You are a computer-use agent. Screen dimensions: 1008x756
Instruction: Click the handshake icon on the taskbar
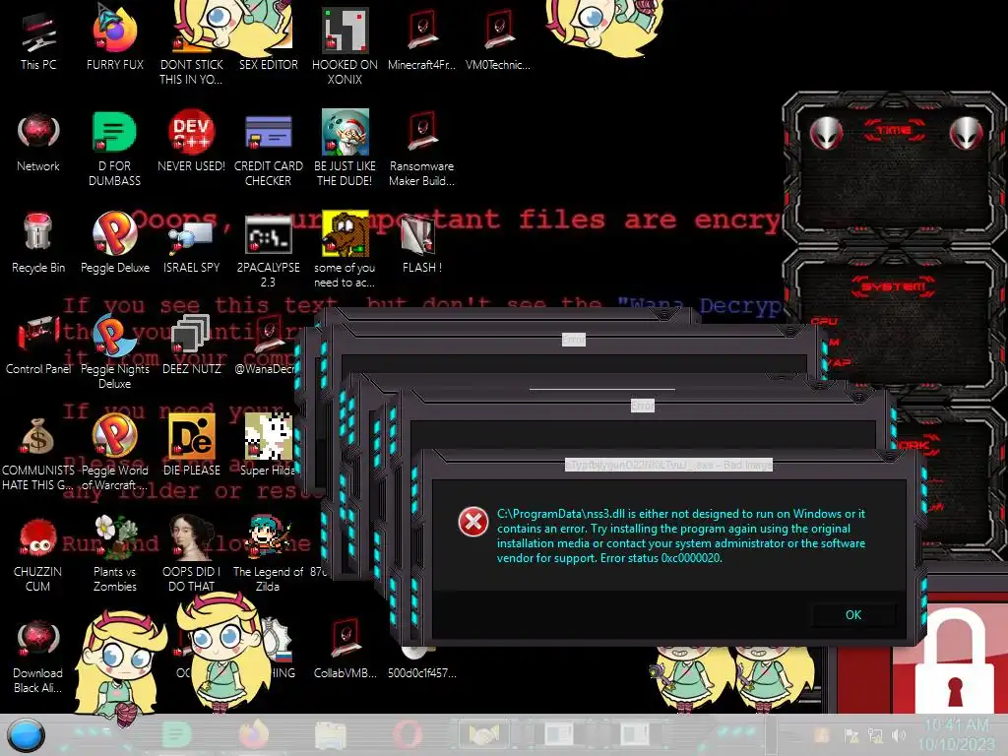pyautogui.click(x=483, y=734)
